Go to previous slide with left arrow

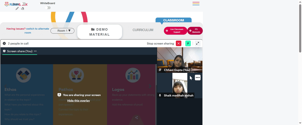pyautogui.click(x=5, y=86)
